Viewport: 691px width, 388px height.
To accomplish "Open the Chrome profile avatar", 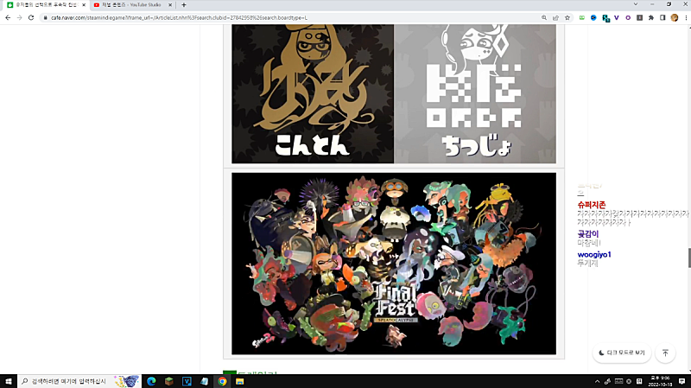I will click(x=675, y=17).
